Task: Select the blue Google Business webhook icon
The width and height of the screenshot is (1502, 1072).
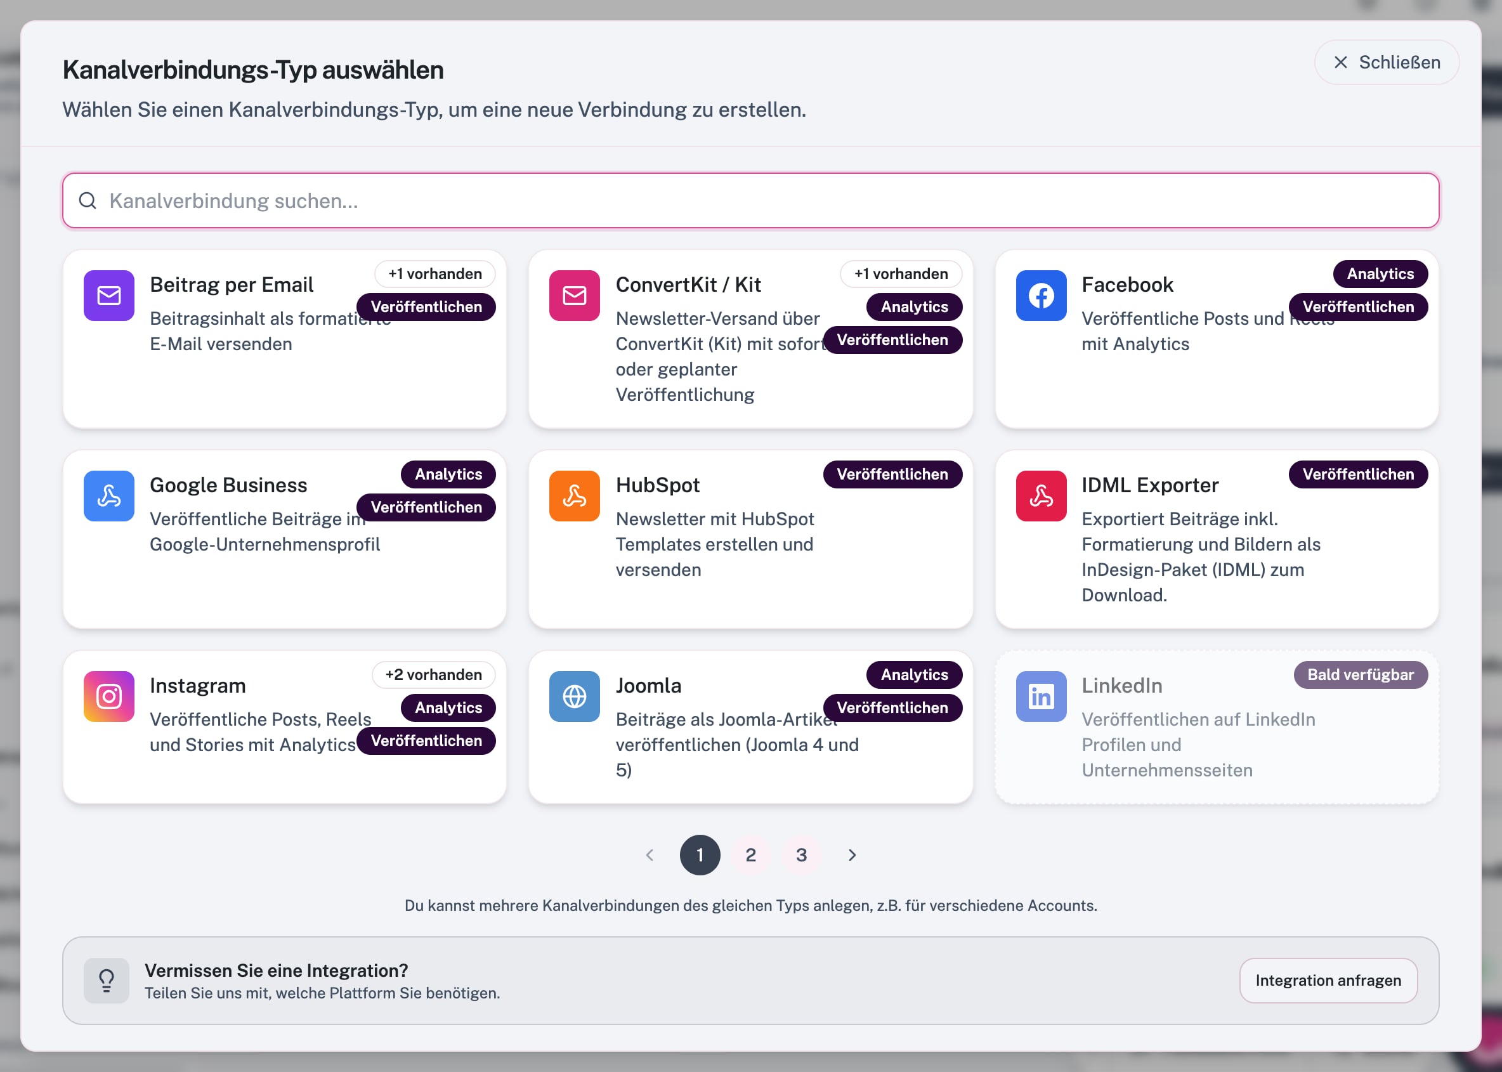Action: 109,496
